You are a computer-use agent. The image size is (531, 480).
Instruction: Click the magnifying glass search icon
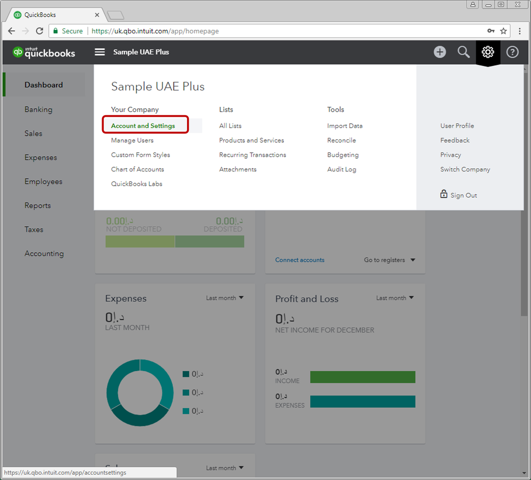(463, 52)
